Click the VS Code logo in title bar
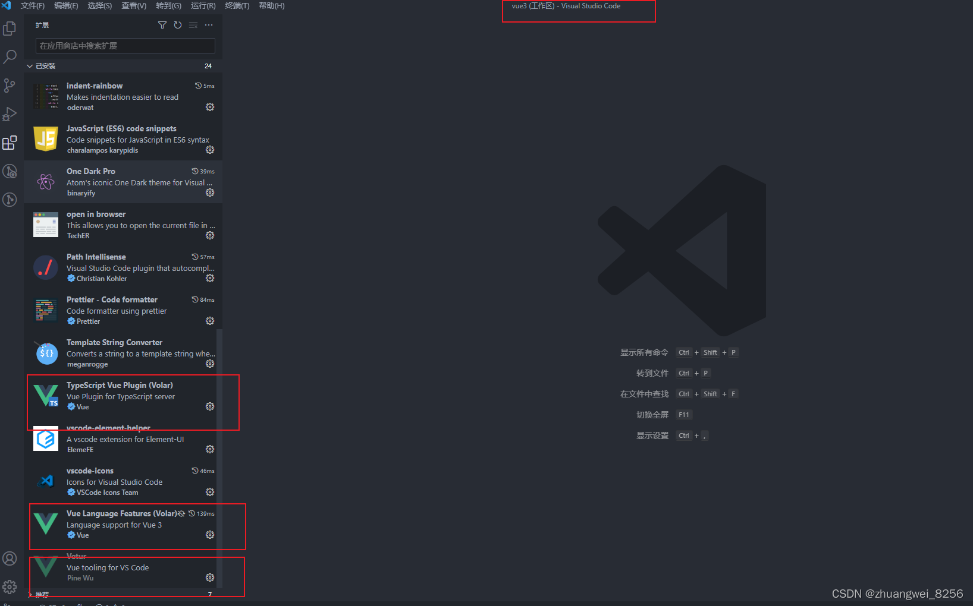 7,5
